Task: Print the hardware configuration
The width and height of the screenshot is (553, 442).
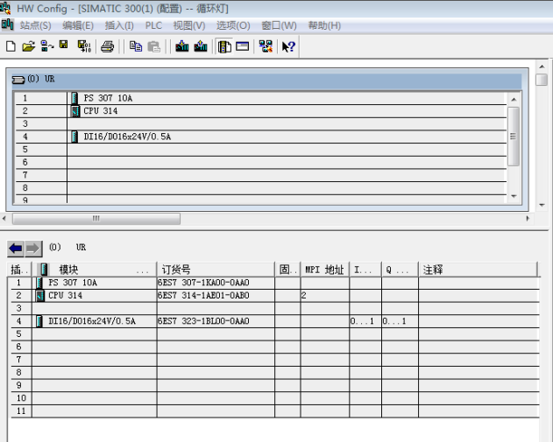Action: (x=108, y=46)
